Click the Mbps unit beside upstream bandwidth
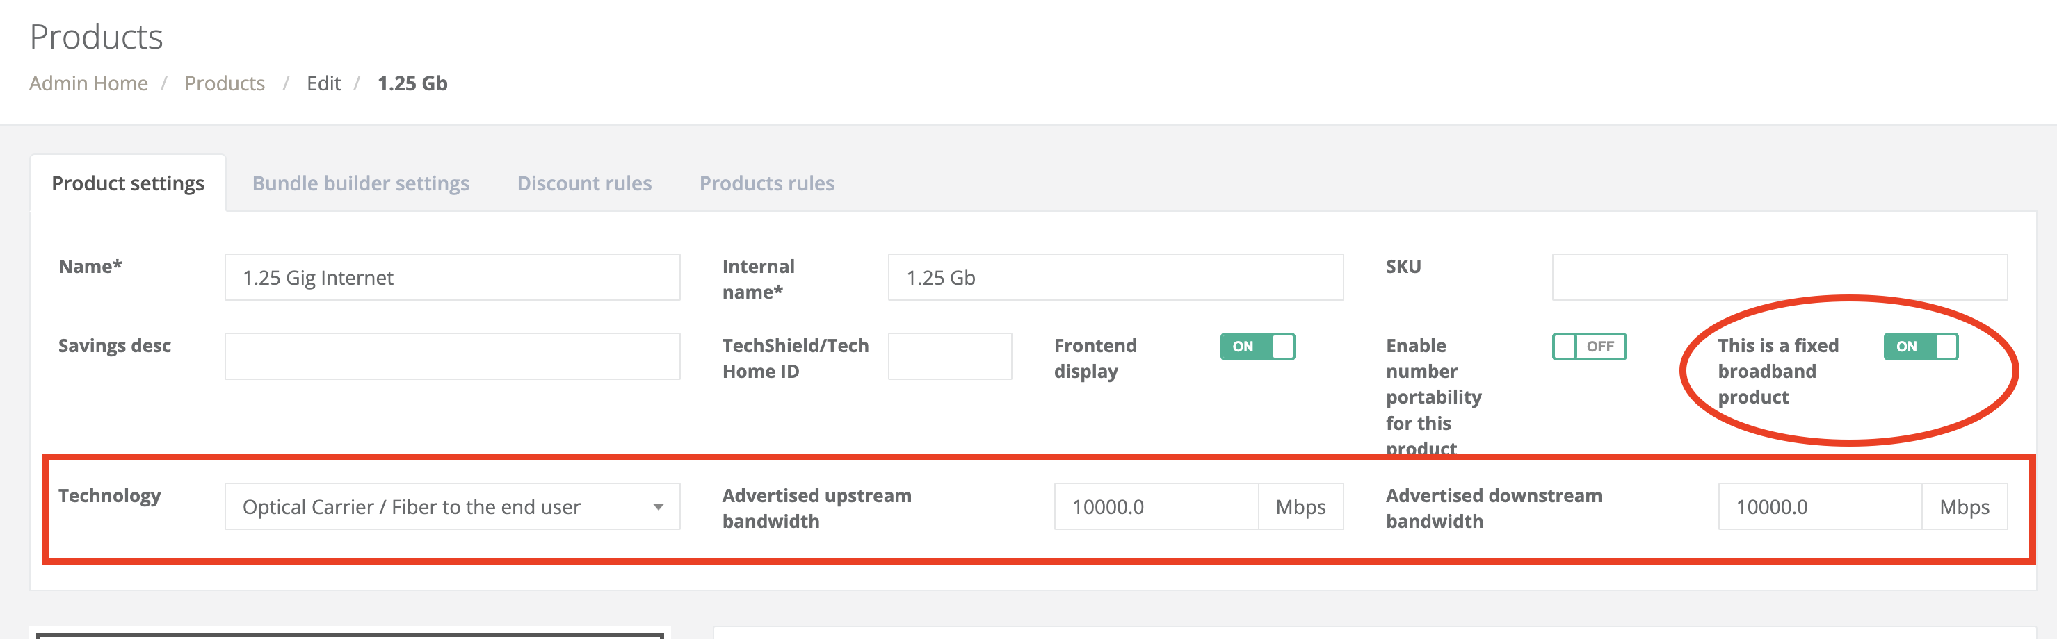Screen dimensions: 2057x639 tap(1300, 506)
